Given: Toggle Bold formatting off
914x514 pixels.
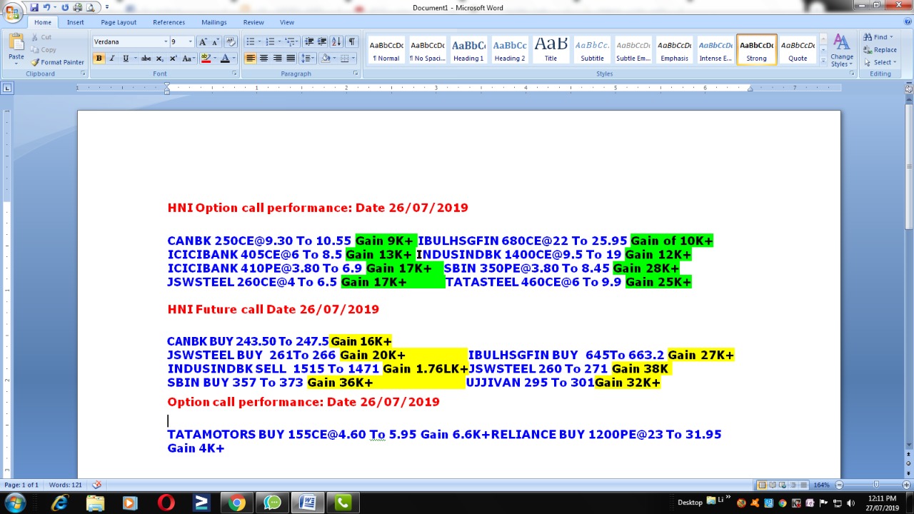Looking at the screenshot, I should (99, 59).
